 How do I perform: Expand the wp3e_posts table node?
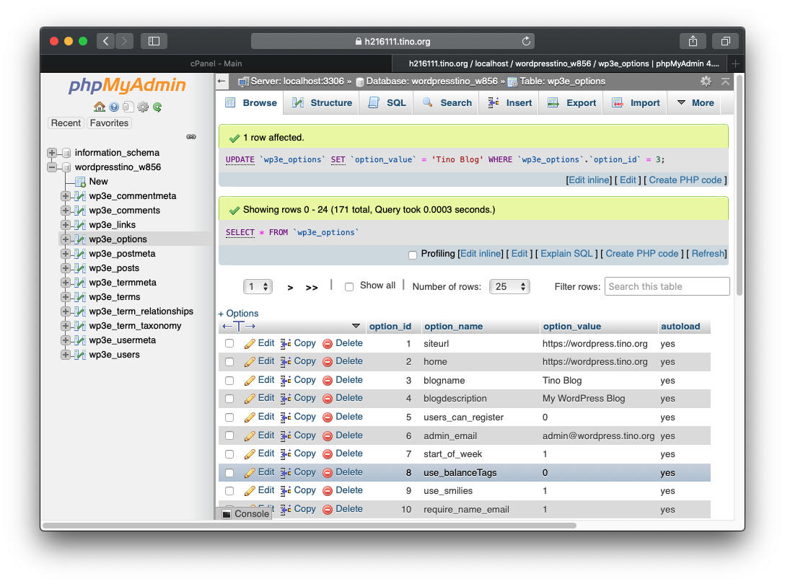[x=65, y=268]
